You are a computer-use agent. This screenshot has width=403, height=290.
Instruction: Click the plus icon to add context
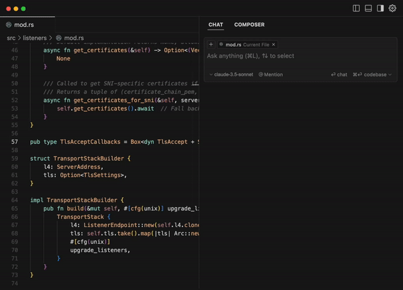[x=211, y=45]
